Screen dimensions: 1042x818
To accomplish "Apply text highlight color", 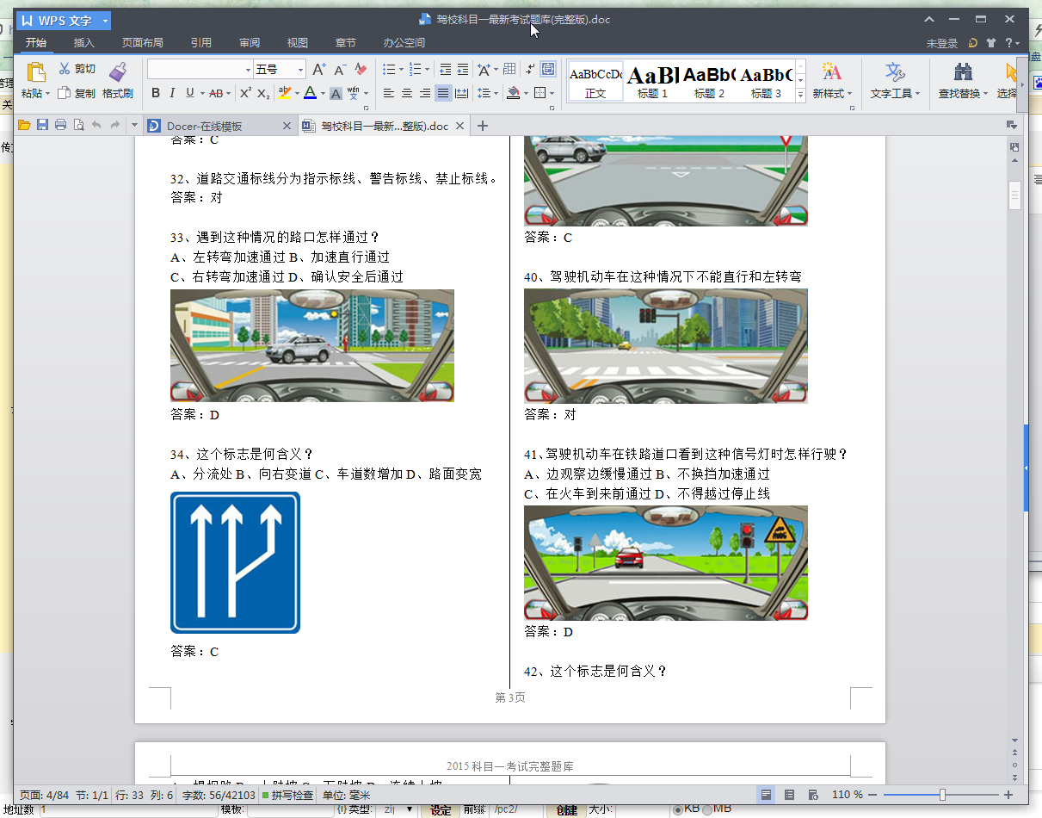I will pos(284,93).
